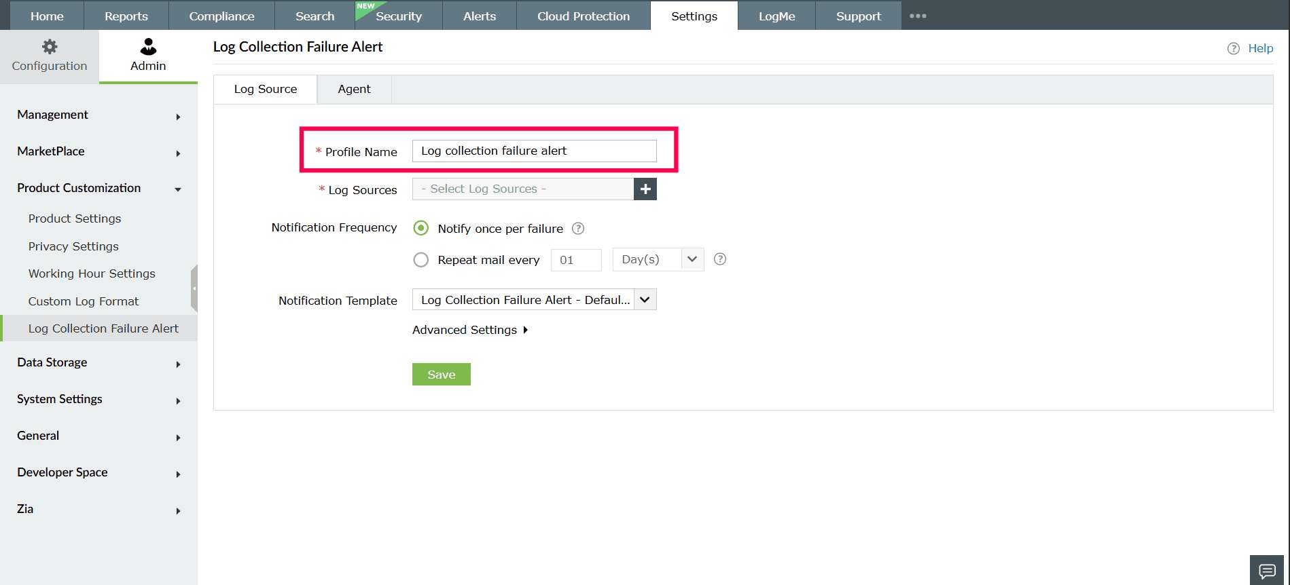The width and height of the screenshot is (1290, 585).
Task: Open the Help link
Action: tap(1261, 49)
